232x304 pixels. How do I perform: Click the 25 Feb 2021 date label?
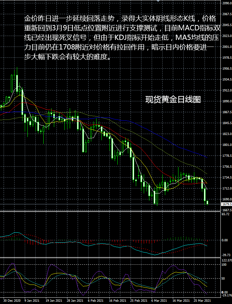139,301
